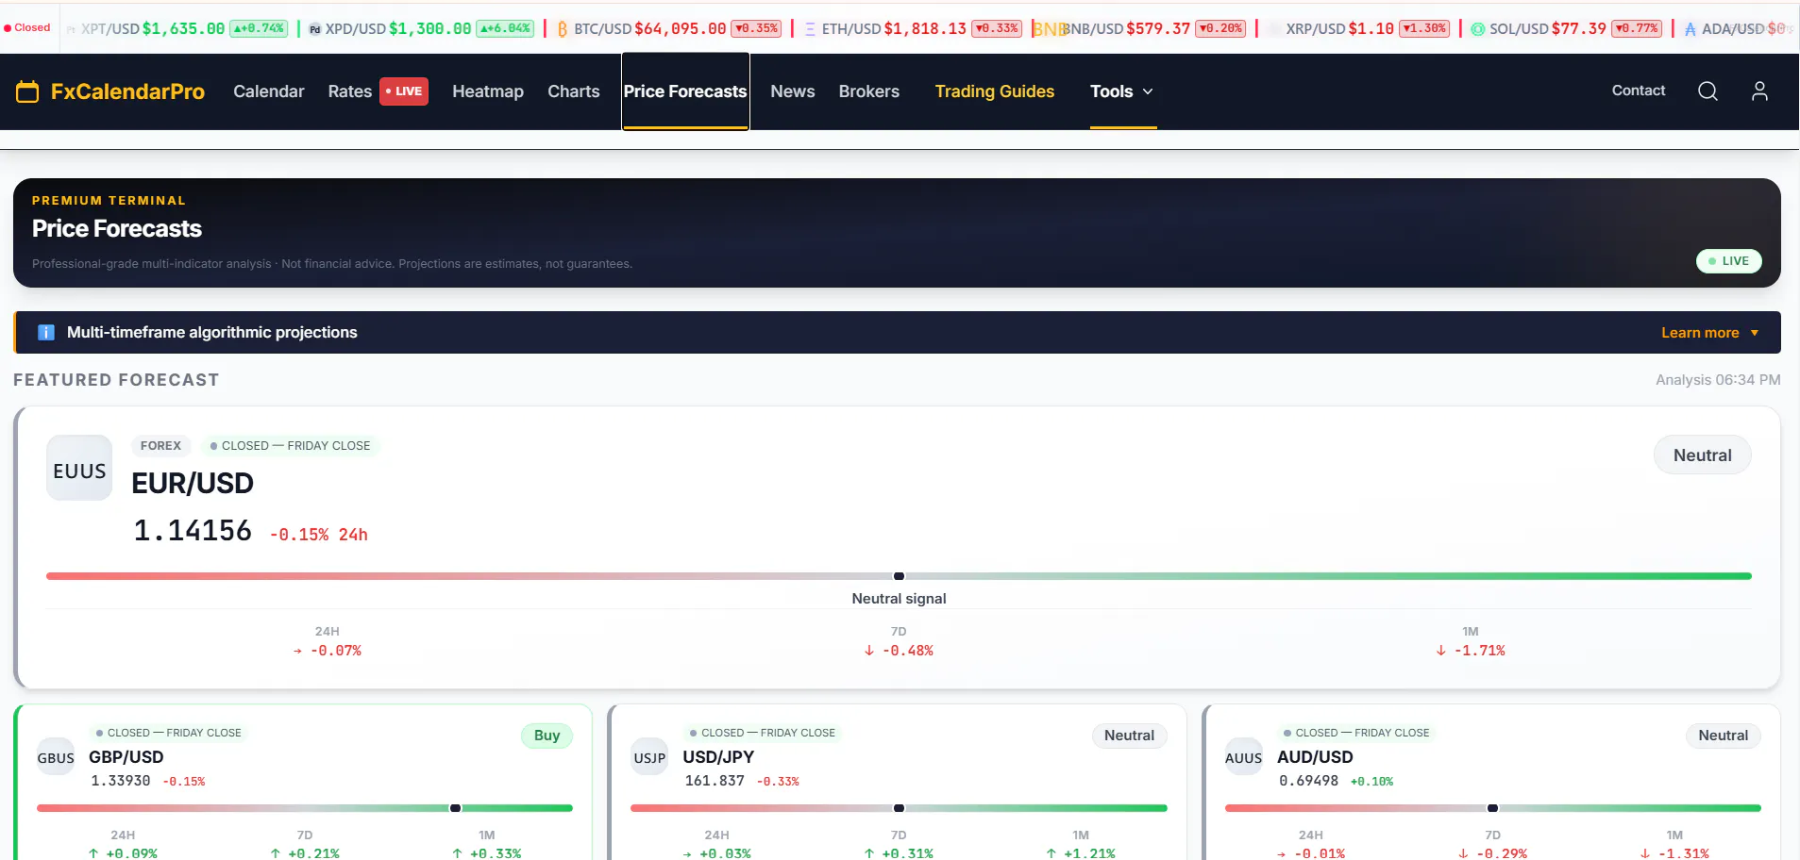This screenshot has width=1800, height=860.
Task: Click the FxCalendarPro calendar logo icon
Action: click(x=27, y=91)
